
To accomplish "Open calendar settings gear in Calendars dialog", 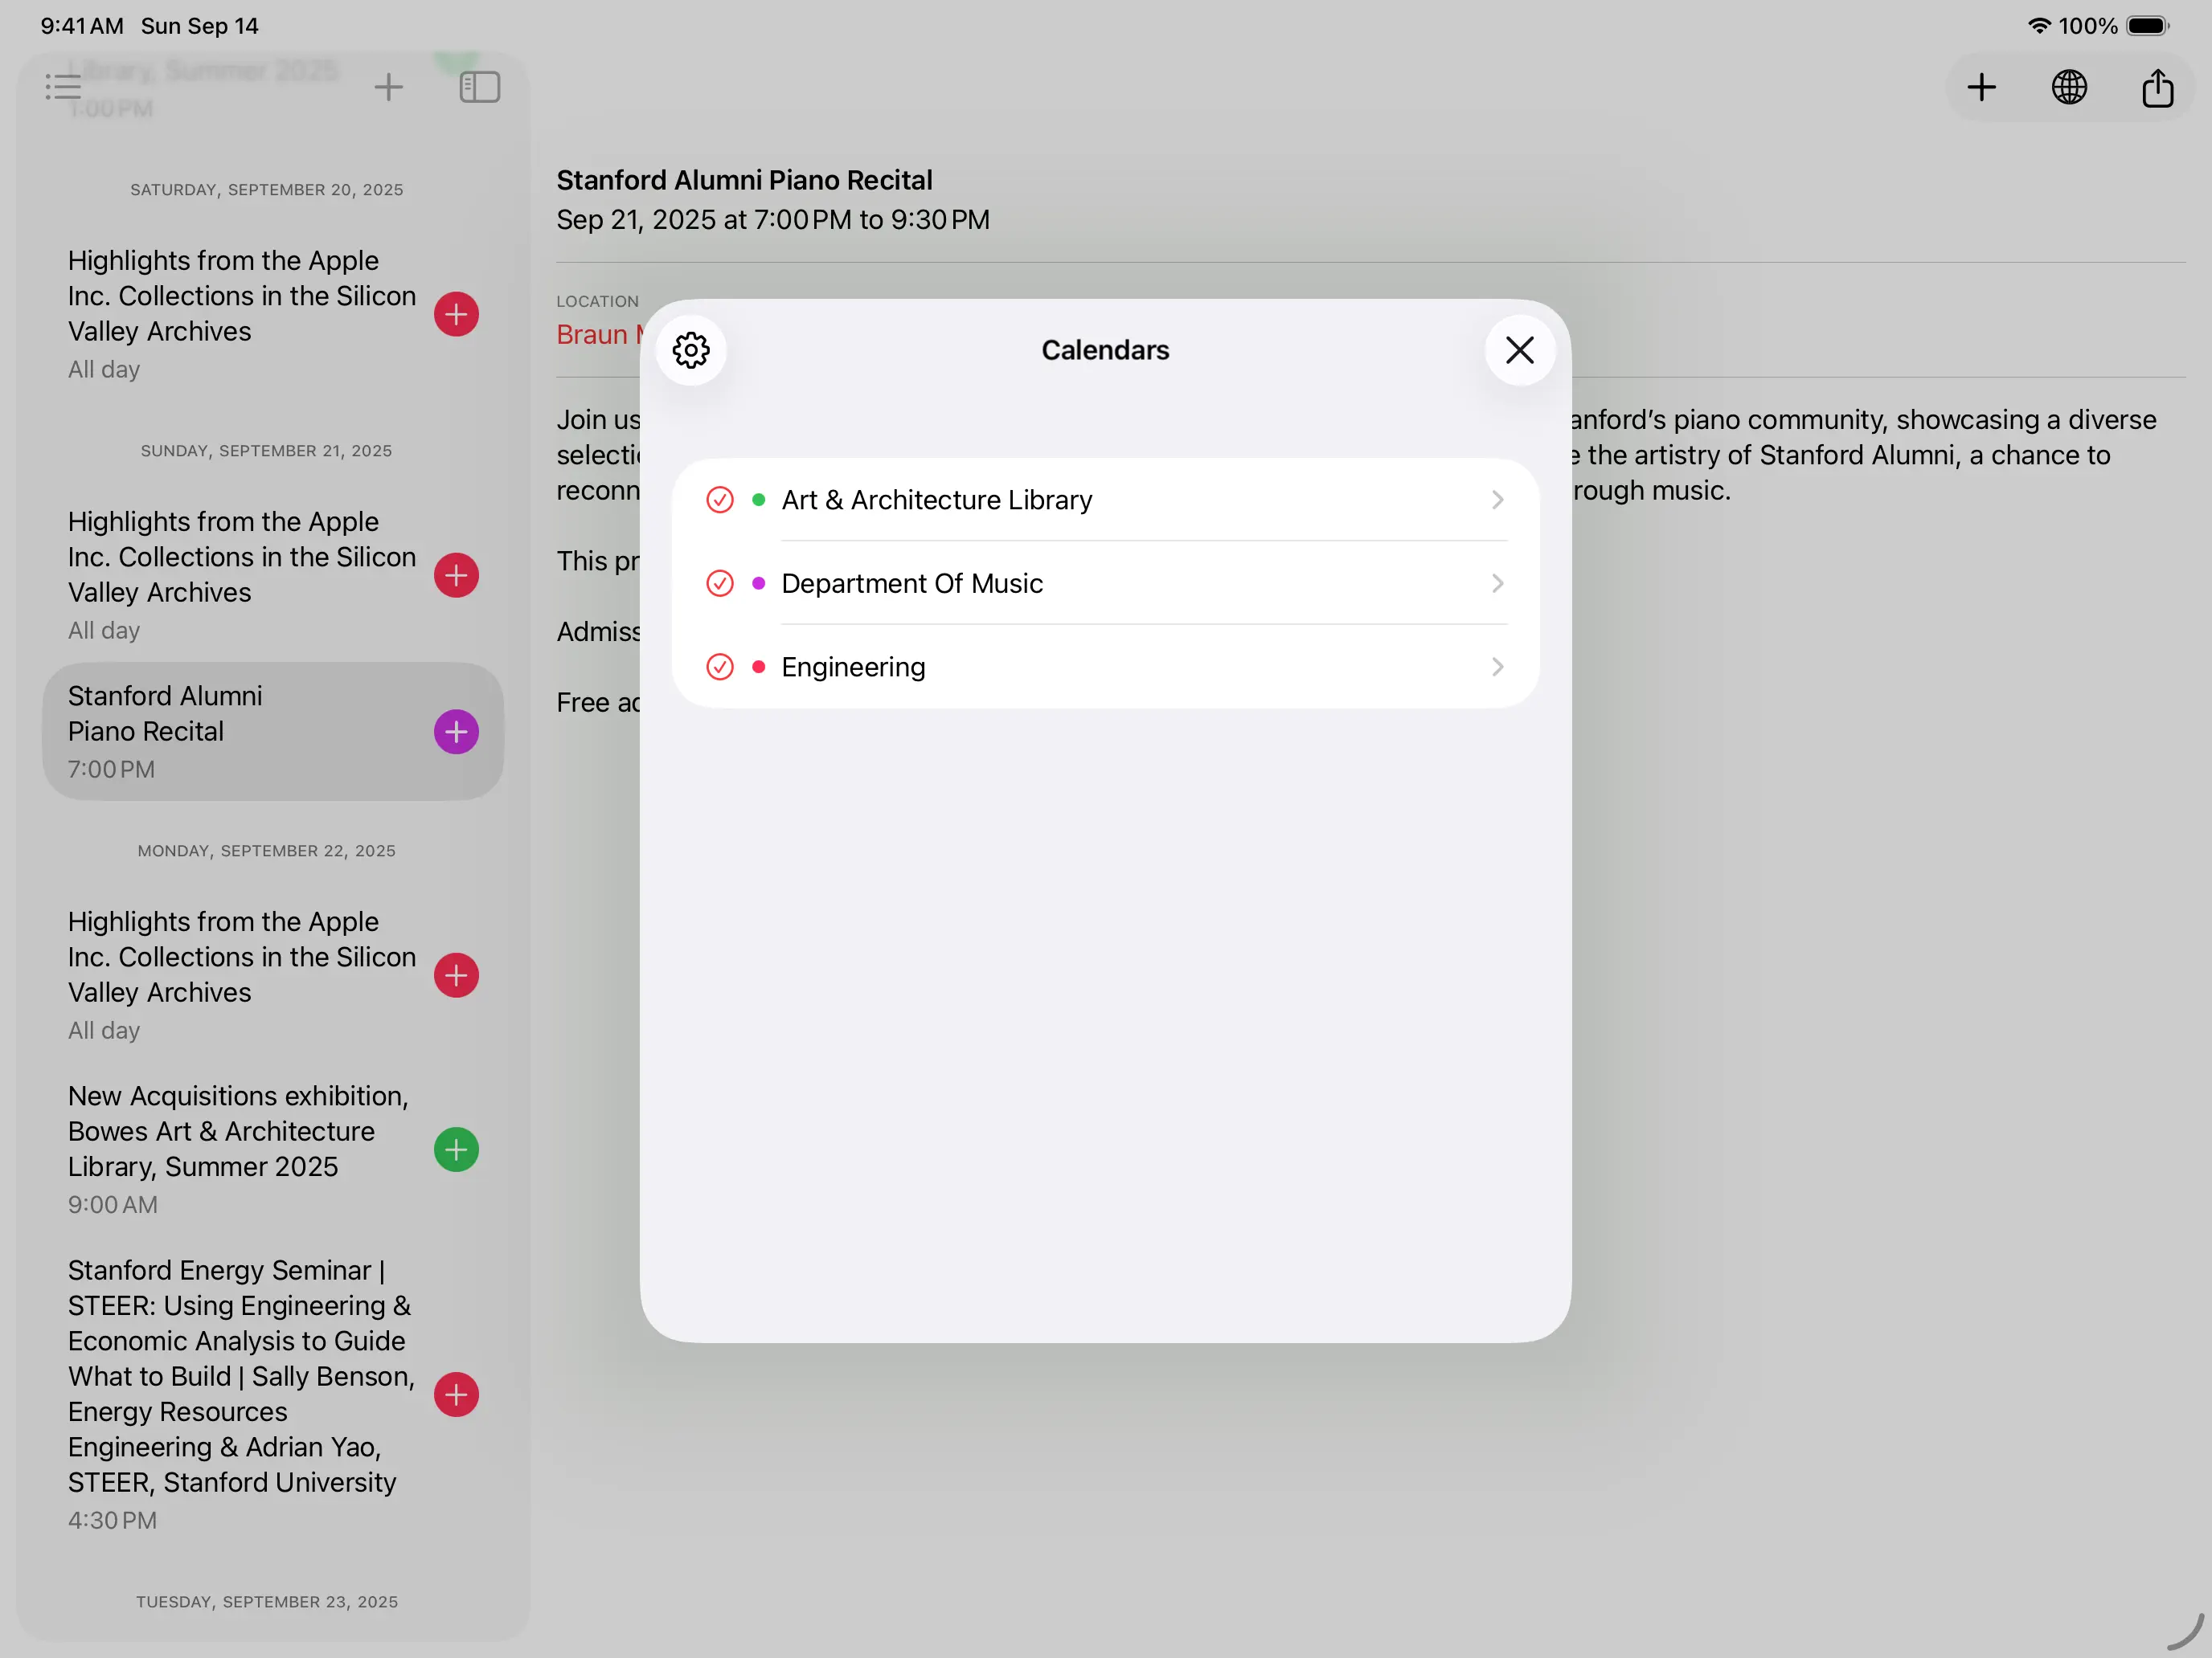I will point(691,349).
